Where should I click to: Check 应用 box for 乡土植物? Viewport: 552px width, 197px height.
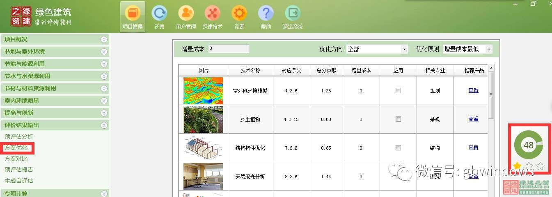(398, 119)
